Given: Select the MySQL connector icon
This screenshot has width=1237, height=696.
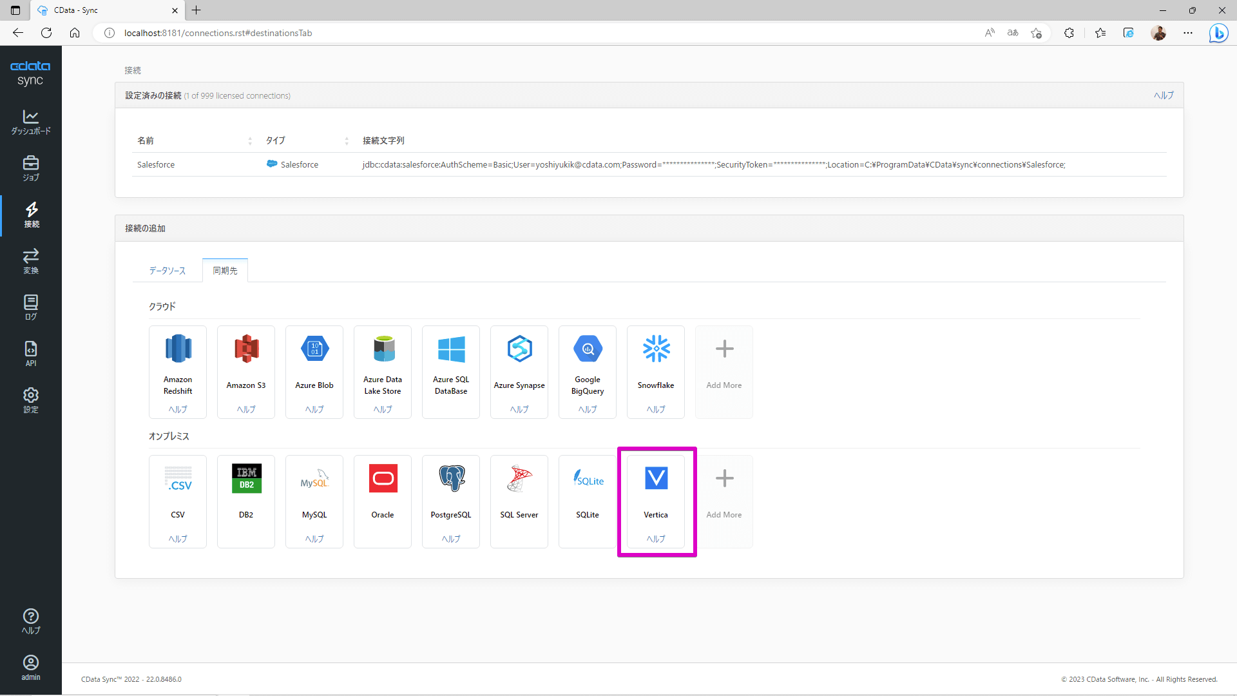Looking at the screenshot, I should tap(314, 478).
